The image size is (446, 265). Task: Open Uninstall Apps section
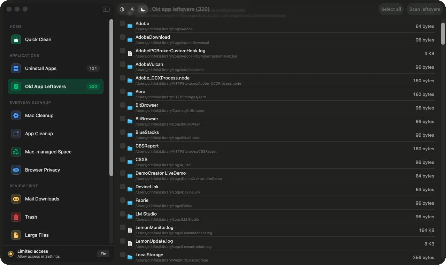[x=55, y=68]
